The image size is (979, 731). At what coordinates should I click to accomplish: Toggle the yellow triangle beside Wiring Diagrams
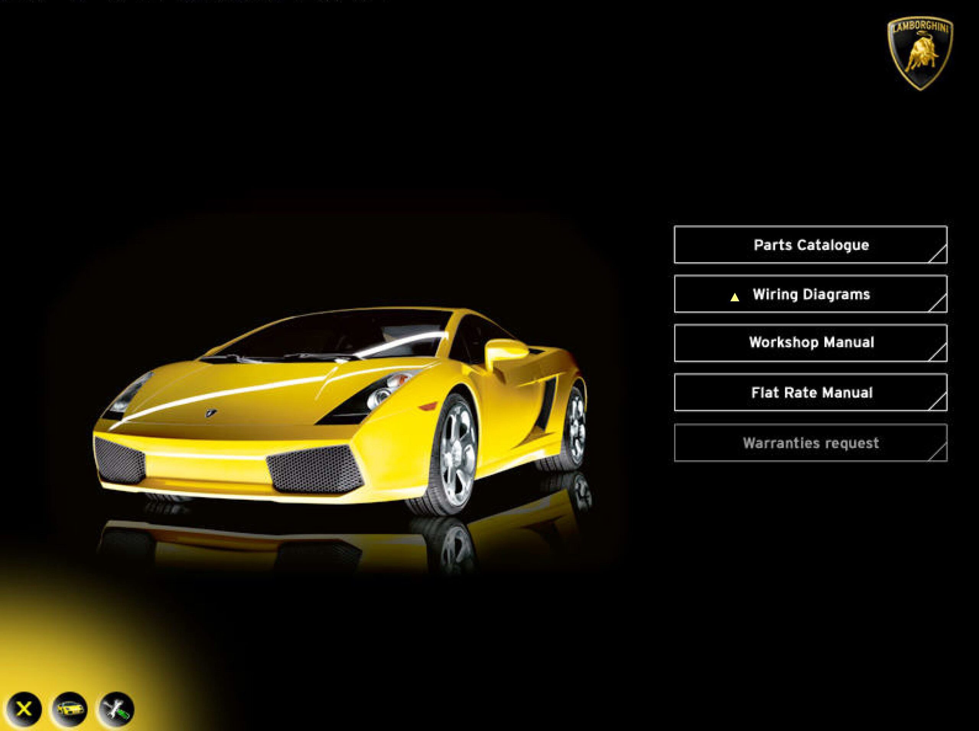(734, 298)
